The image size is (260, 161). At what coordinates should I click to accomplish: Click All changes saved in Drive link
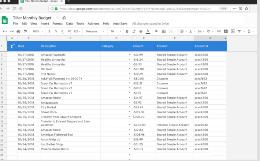click(x=150, y=24)
